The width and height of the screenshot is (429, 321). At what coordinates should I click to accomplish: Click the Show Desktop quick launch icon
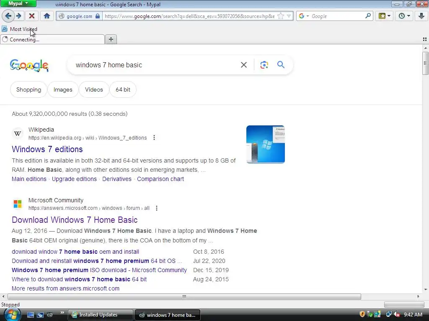(x=30, y=315)
